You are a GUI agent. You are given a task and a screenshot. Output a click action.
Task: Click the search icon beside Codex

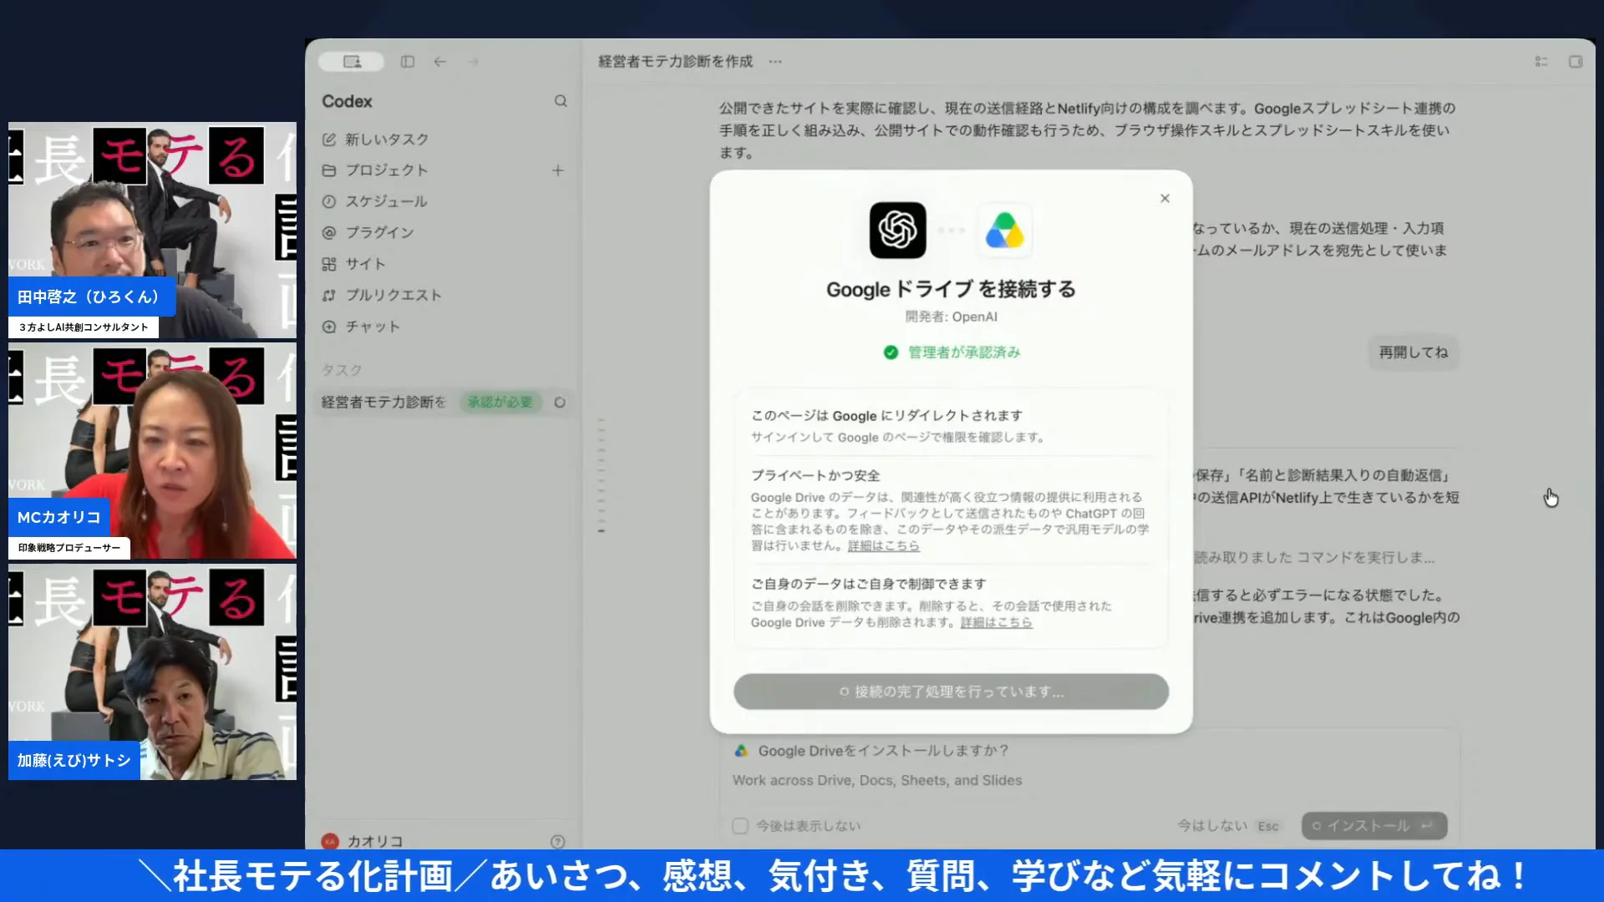[x=561, y=101]
